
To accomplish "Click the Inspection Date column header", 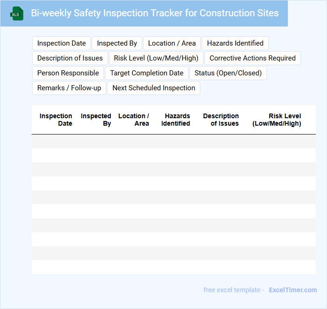I will (x=56, y=120).
